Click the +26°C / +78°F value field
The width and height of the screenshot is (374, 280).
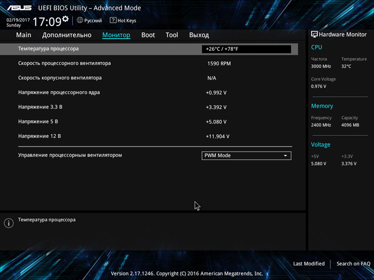(246, 49)
